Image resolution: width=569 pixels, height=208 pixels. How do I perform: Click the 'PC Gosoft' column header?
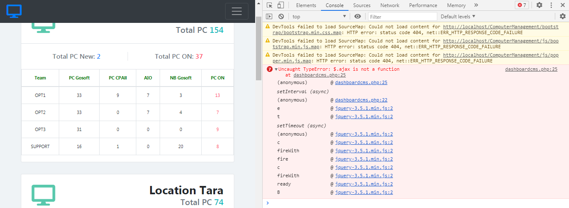[x=79, y=78]
